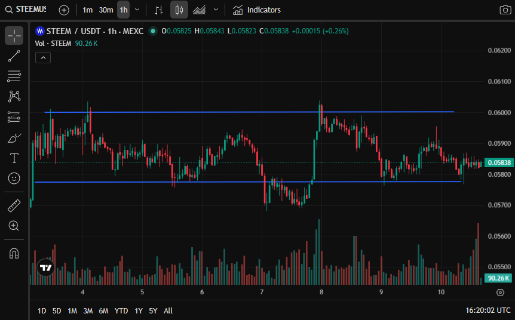Set range to 1M
Image resolution: width=515 pixels, height=320 pixels.
72,311
